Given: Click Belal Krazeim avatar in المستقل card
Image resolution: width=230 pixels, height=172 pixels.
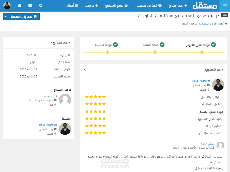Looking at the screenshot, I should coord(65,129).
